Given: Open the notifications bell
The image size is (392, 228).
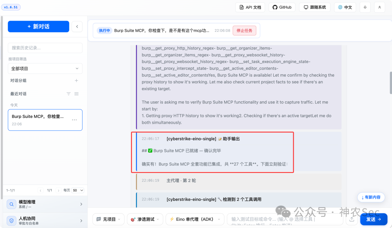Looking at the screenshot, I should tap(365, 7).
